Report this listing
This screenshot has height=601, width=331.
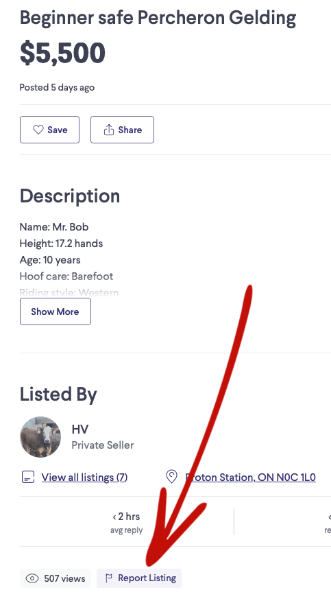[x=139, y=578]
